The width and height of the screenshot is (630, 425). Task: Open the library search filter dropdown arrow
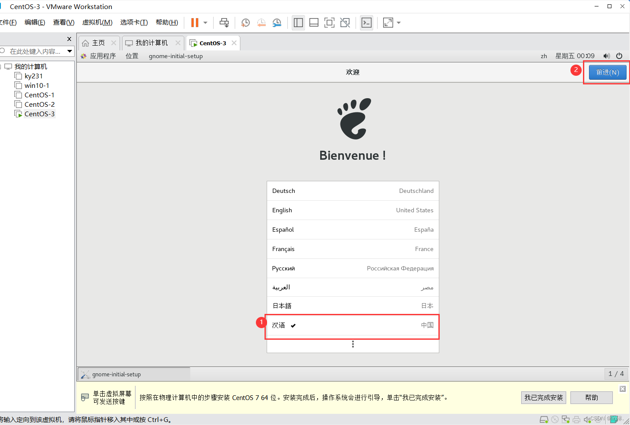[x=69, y=51]
